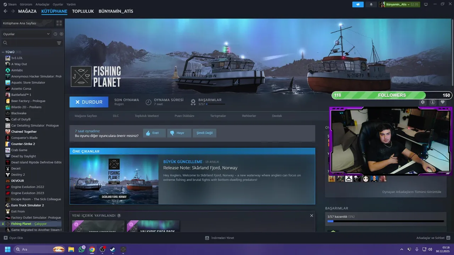Open Mağaza Sayfası game tab

click(x=85, y=116)
